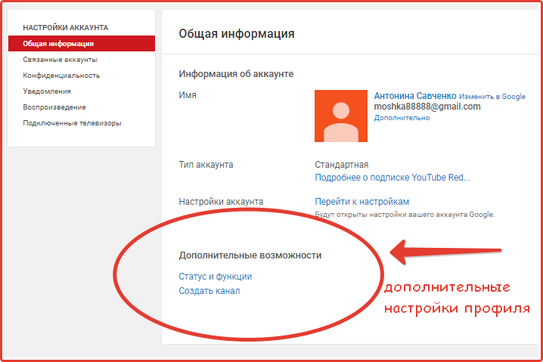Click the 'Дополнительные возможности' heading
This screenshot has height=362, width=543.
tap(250, 255)
